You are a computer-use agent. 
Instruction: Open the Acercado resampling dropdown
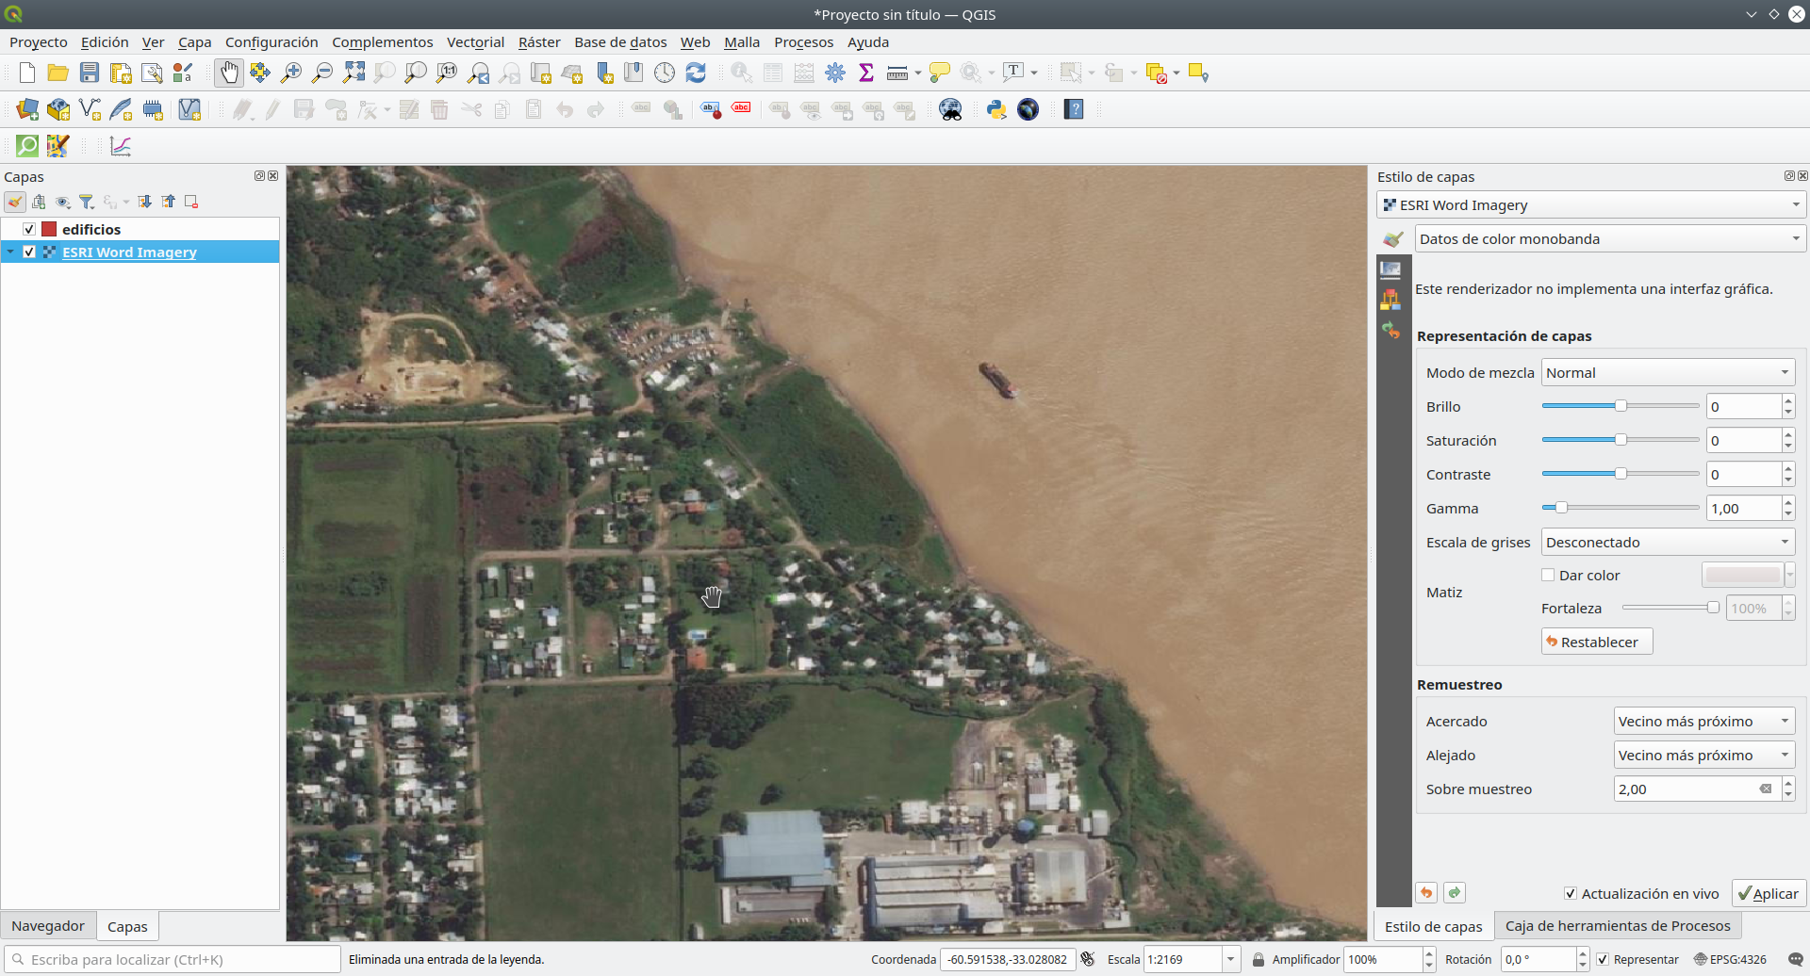(x=1704, y=721)
